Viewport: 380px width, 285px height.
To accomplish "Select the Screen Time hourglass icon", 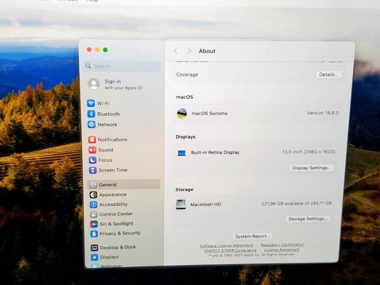I will pyautogui.click(x=93, y=170).
